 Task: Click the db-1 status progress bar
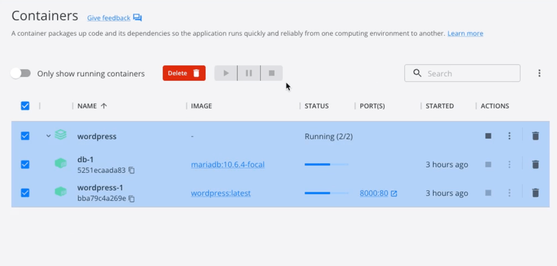tap(327, 165)
